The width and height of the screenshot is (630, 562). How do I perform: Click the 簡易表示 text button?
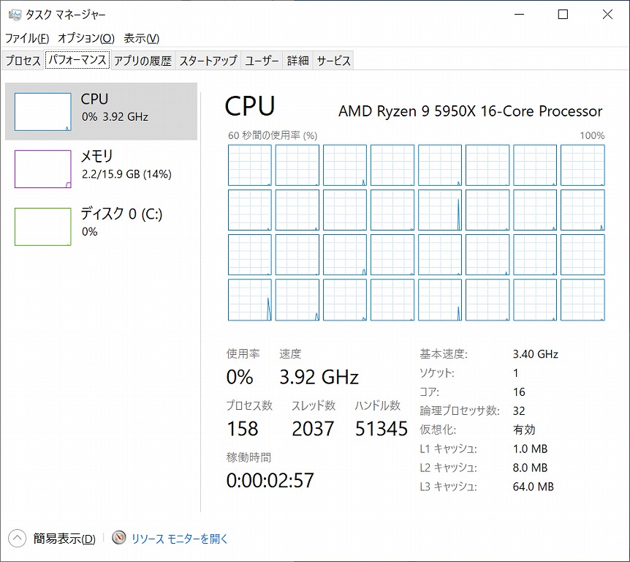point(64,539)
